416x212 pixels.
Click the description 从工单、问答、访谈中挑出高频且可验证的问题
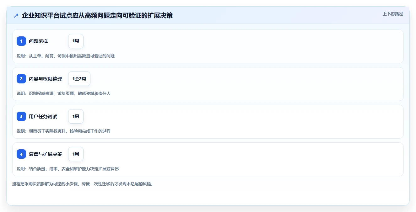pyautogui.click(x=72, y=56)
